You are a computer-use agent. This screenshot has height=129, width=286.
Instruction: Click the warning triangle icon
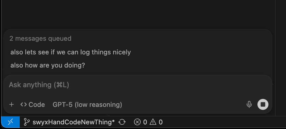tap(153, 122)
